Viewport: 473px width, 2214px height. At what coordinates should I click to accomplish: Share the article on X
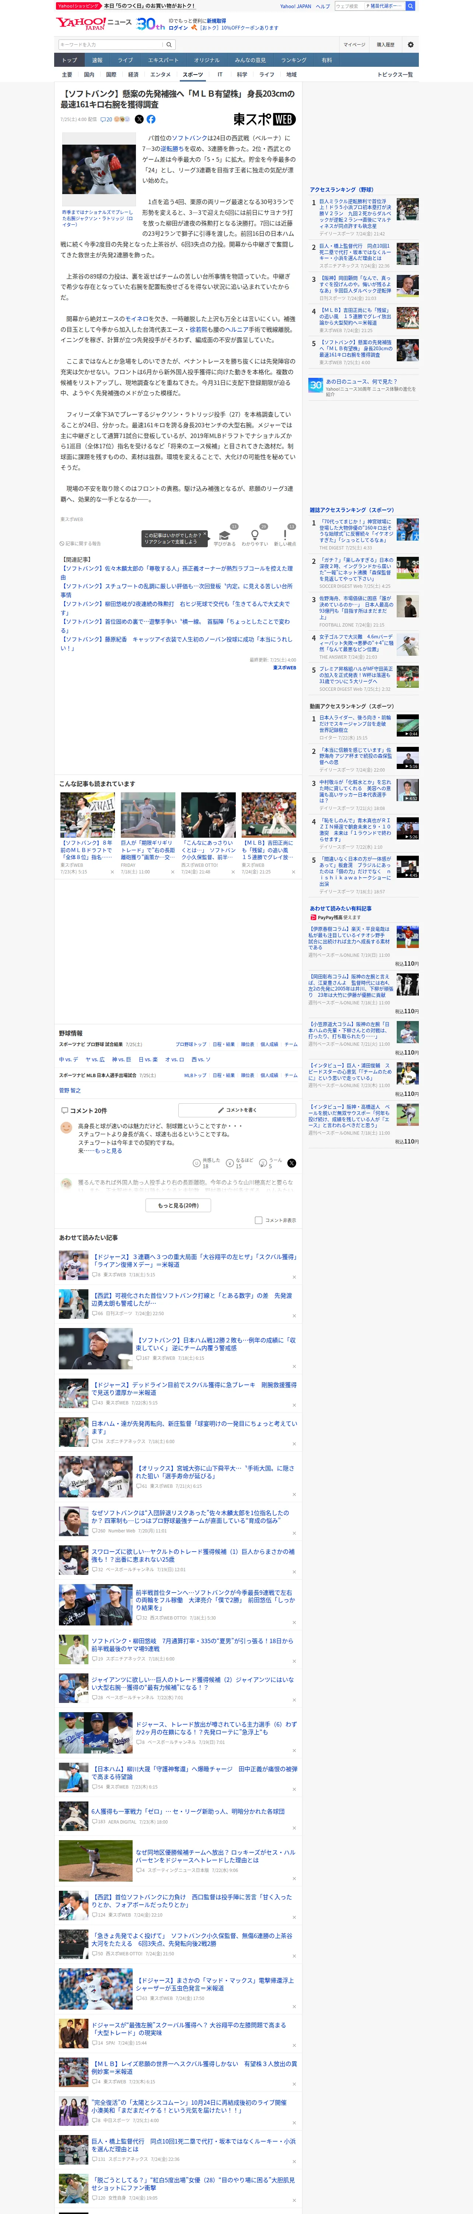[139, 120]
